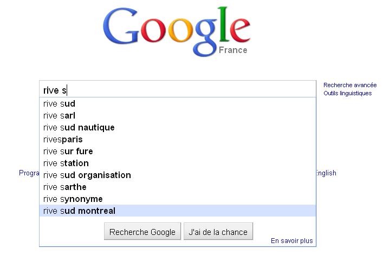
Task: Choose the "rive sarthe" suggestion
Action: coord(178,187)
